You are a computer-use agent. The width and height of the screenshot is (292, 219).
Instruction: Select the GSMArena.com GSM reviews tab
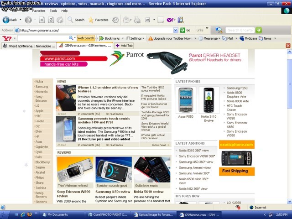(x=85, y=46)
